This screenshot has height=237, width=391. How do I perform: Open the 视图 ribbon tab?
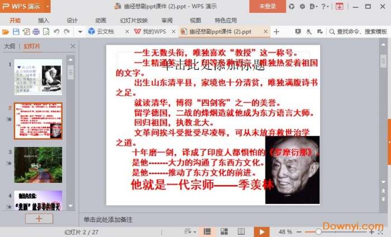pyautogui.click(x=195, y=21)
